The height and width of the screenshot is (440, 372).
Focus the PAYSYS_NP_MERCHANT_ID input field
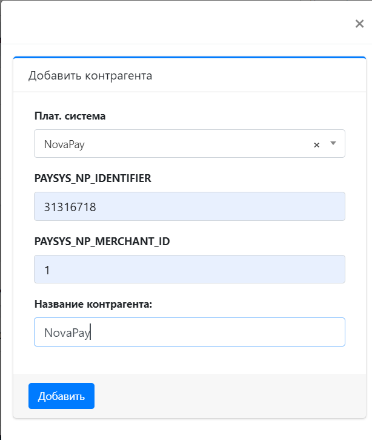click(190, 269)
